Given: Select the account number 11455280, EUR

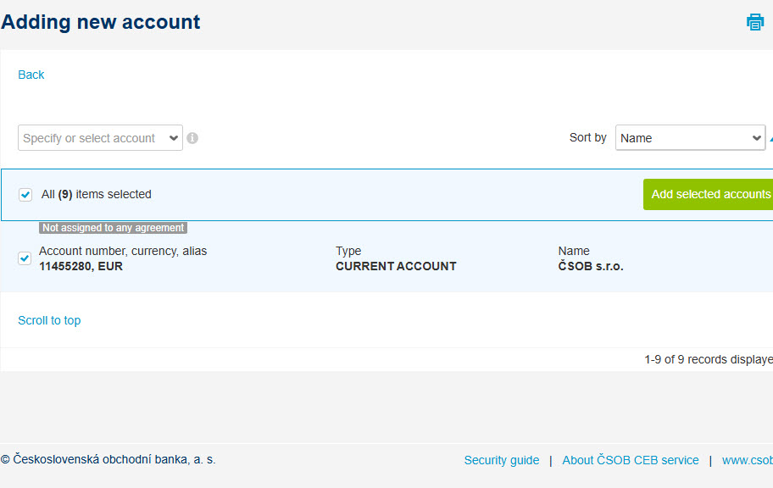Looking at the screenshot, I should tap(81, 266).
